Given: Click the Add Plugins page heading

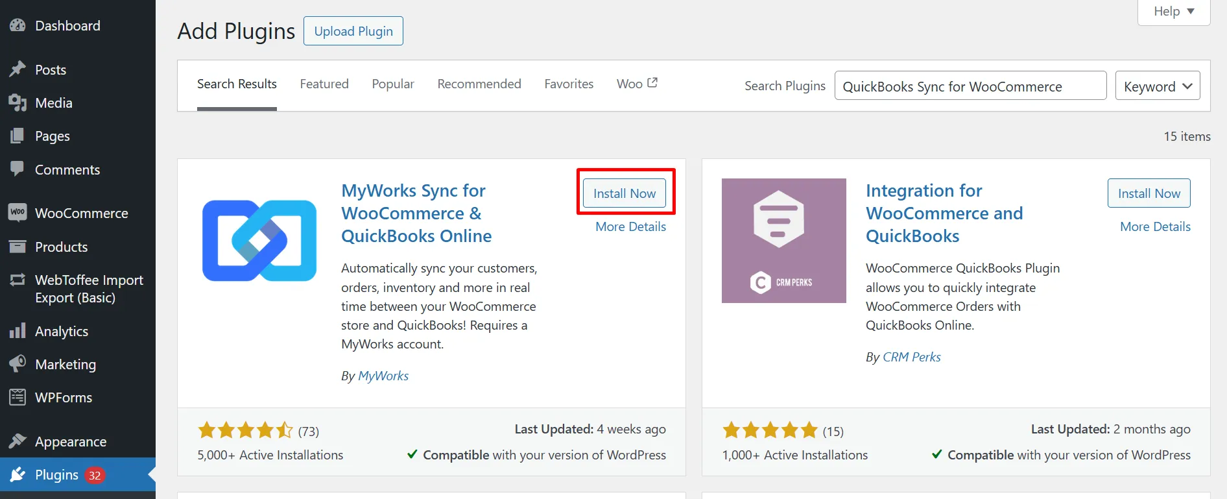Looking at the screenshot, I should tap(236, 31).
